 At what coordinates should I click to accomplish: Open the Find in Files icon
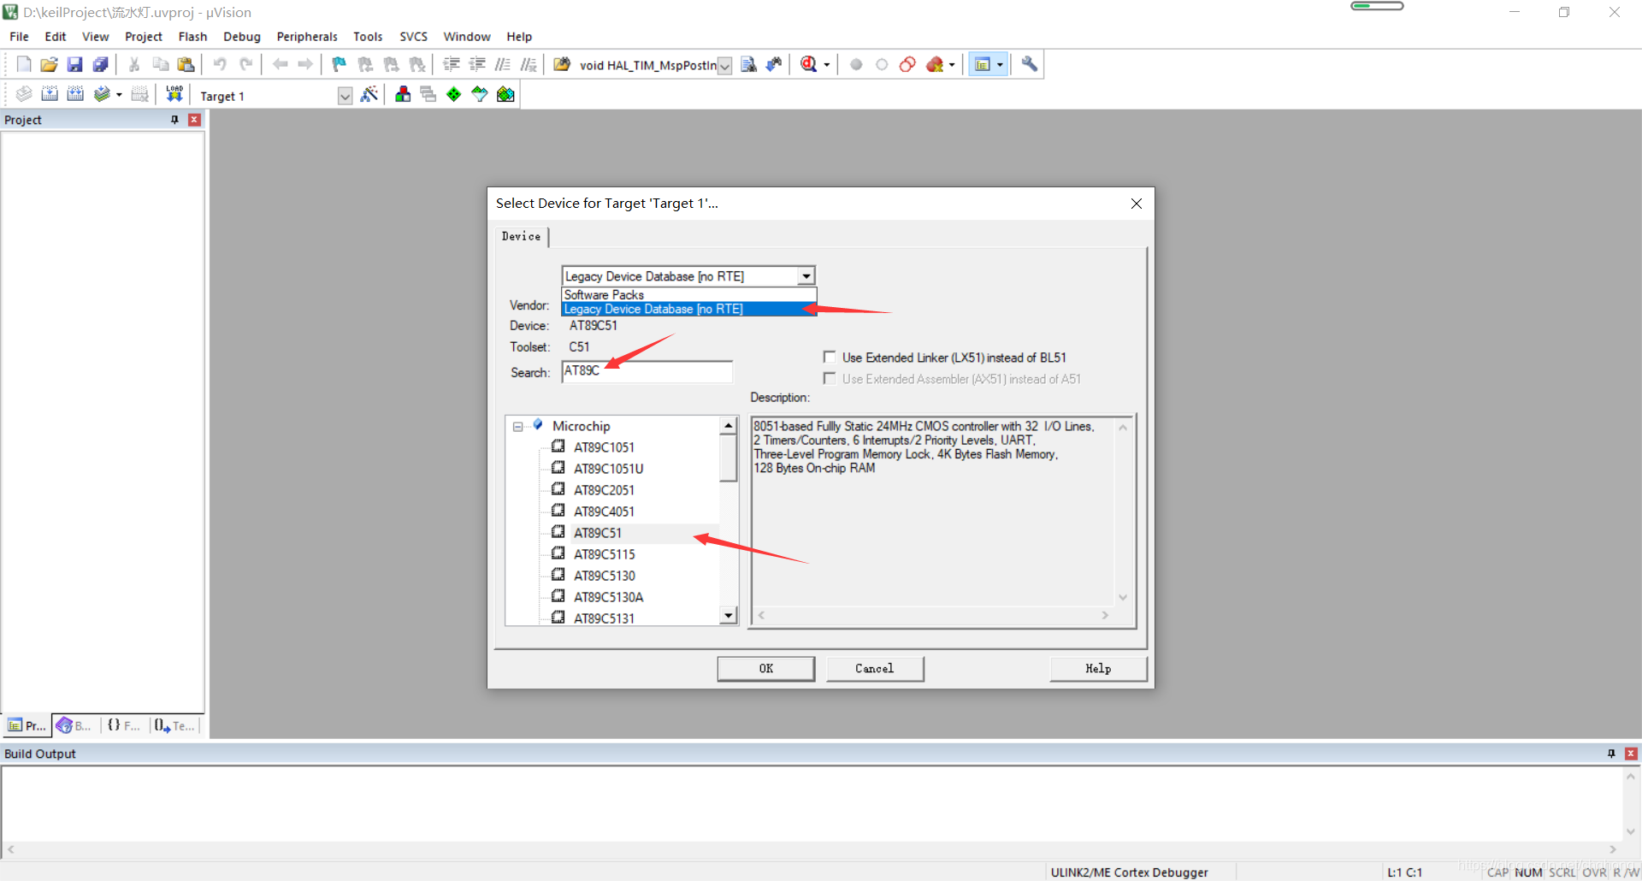click(x=561, y=64)
